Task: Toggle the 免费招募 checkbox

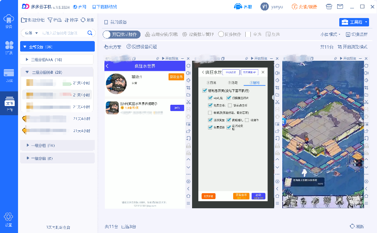Action: point(210,127)
